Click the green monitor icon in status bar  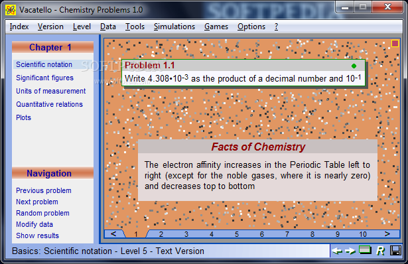pos(365,250)
